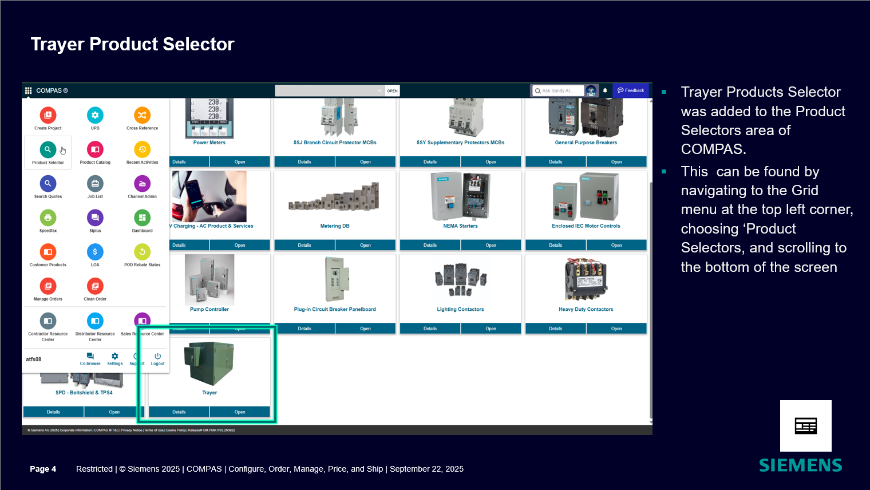Image resolution: width=870 pixels, height=490 pixels.
Task: Open the NEMA Starters selector
Action: pos(491,245)
